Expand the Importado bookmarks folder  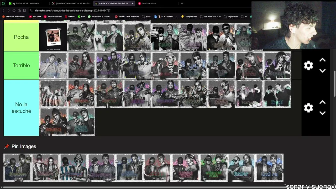click(230, 17)
